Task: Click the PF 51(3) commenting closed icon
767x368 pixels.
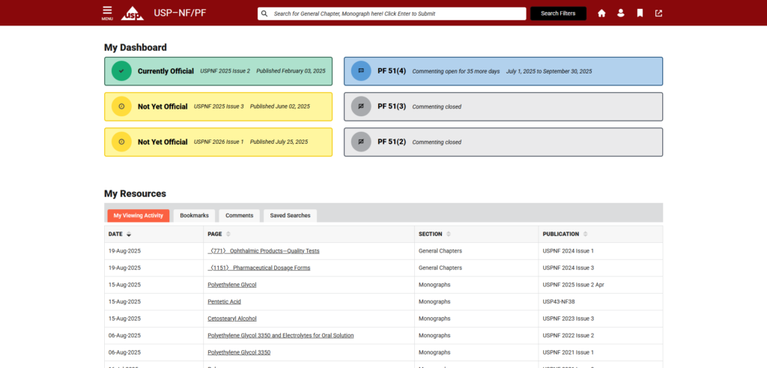Action: point(361,106)
